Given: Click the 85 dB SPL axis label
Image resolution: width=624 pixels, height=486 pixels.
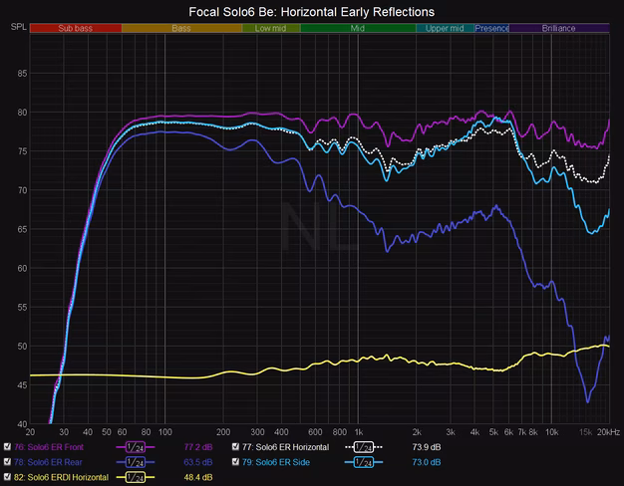Looking at the screenshot, I should [x=22, y=73].
